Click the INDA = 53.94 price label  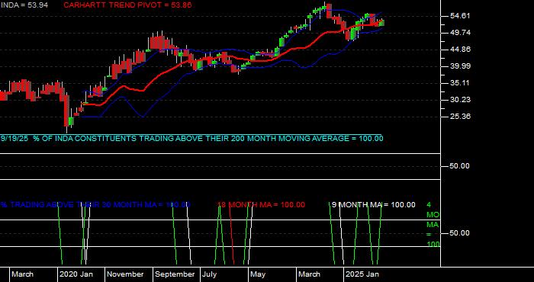tap(24, 5)
